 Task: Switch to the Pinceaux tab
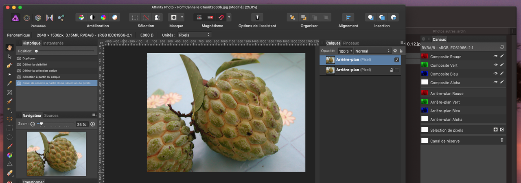tap(351, 43)
